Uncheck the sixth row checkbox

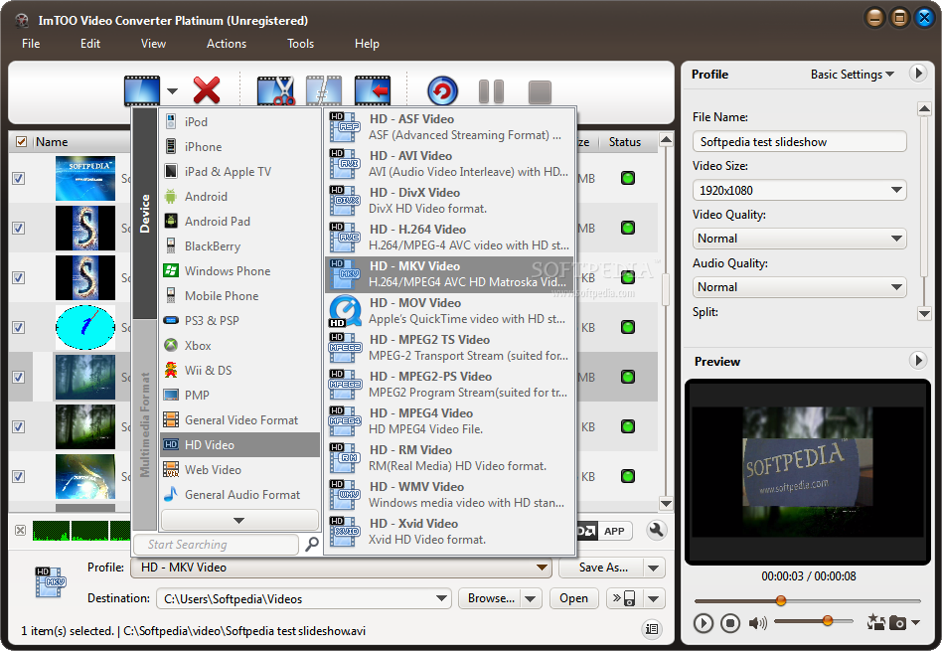point(19,426)
